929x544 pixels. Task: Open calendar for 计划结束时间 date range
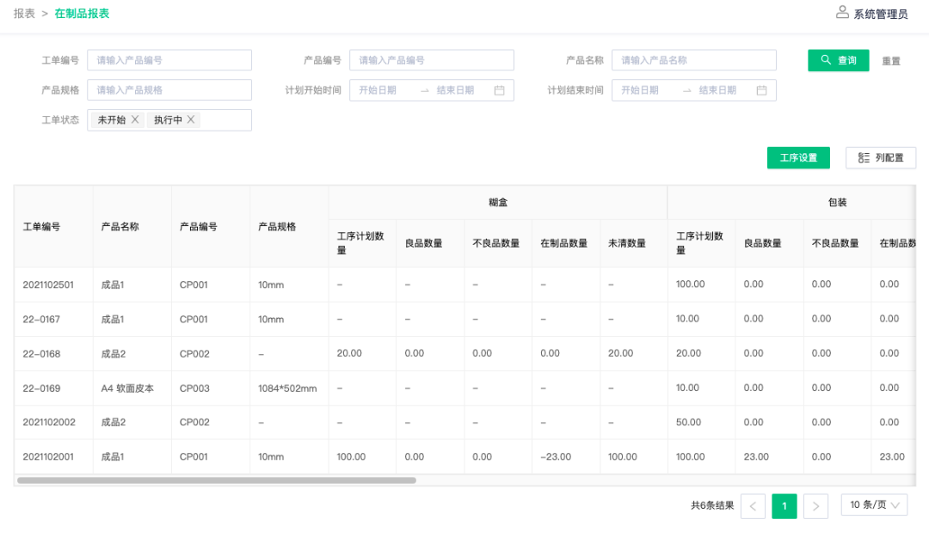pyautogui.click(x=761, y=90)
